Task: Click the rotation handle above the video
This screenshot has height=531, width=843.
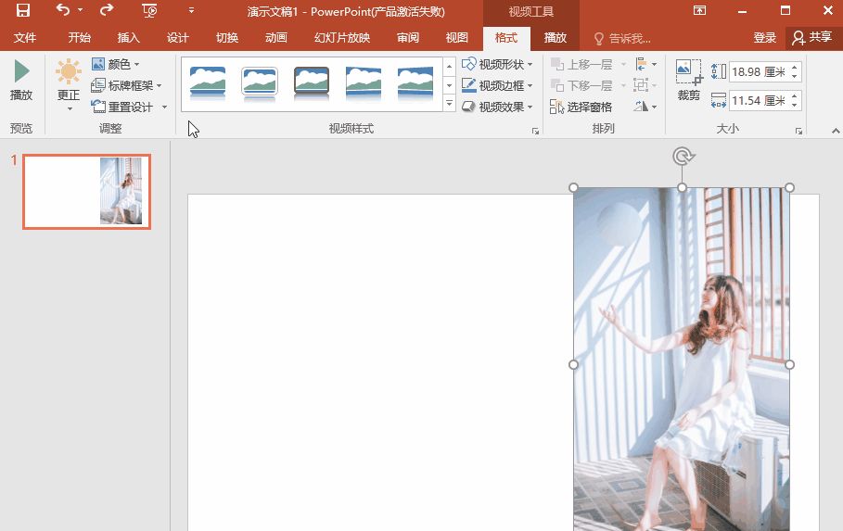Action: pos(682,156)
